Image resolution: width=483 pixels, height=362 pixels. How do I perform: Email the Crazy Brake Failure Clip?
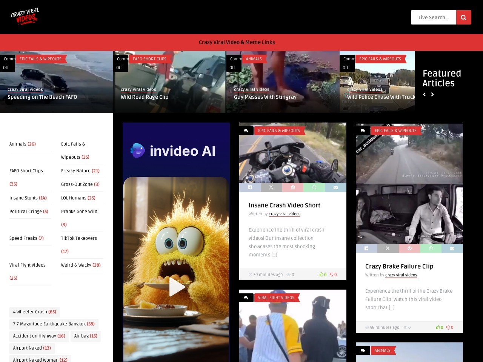[452, 248]
